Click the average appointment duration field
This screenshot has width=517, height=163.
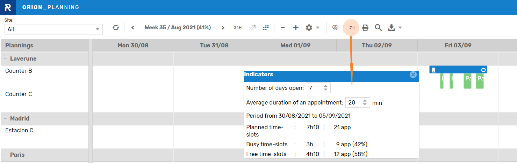pos(353,102)
